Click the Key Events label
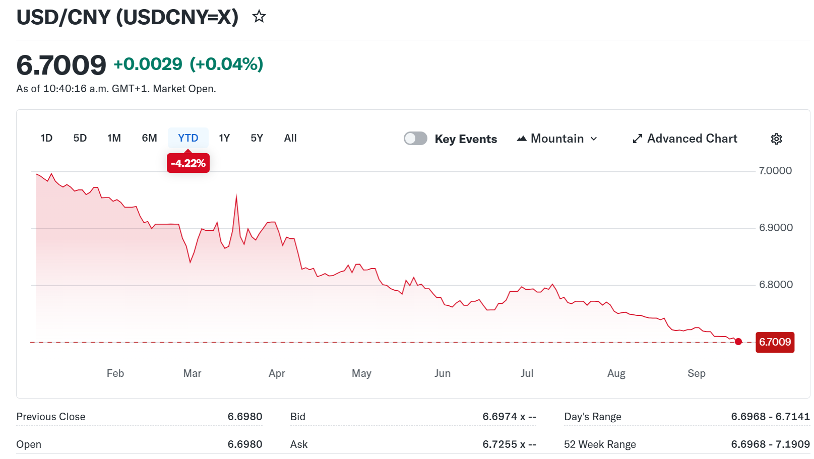Viewport: 814px width, 459px height. tap(466, 139)
